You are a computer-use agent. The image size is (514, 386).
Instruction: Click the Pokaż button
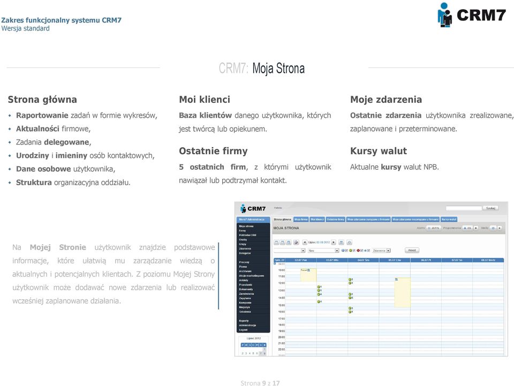pyautogui.click(x=412, y=251)
